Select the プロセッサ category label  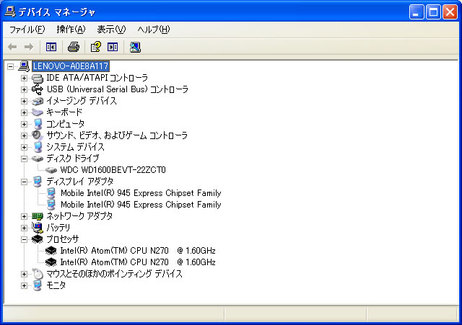pos(63,239)
